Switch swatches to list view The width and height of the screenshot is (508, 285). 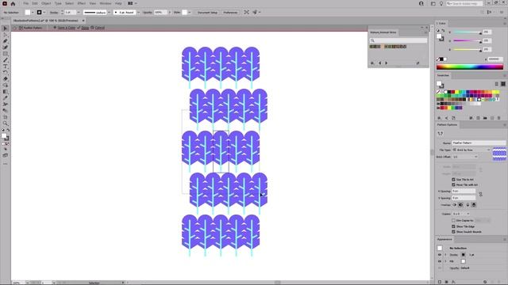(x=497, y=84)
